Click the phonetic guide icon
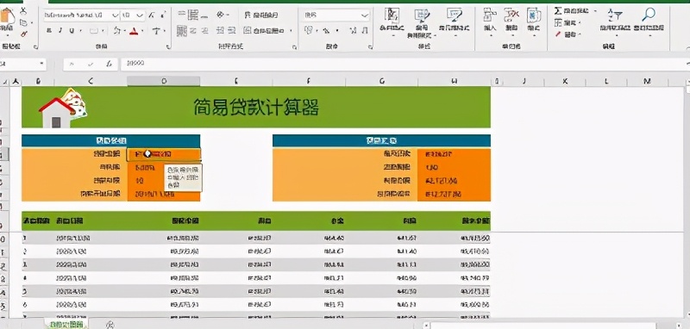The width and height of the screenshot is (690, 329). 156,31
